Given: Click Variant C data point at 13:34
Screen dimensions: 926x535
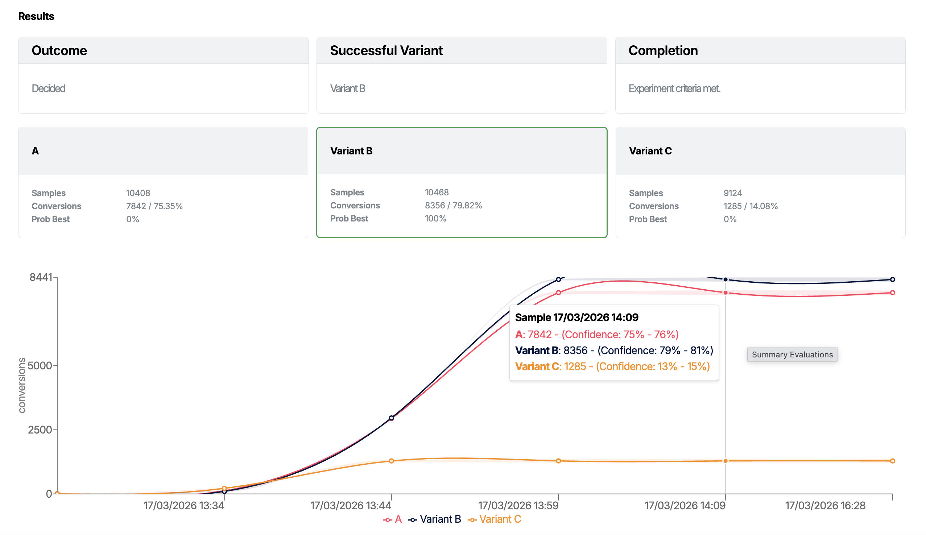Looking at the screenshot, I should [x=224, y=489].
